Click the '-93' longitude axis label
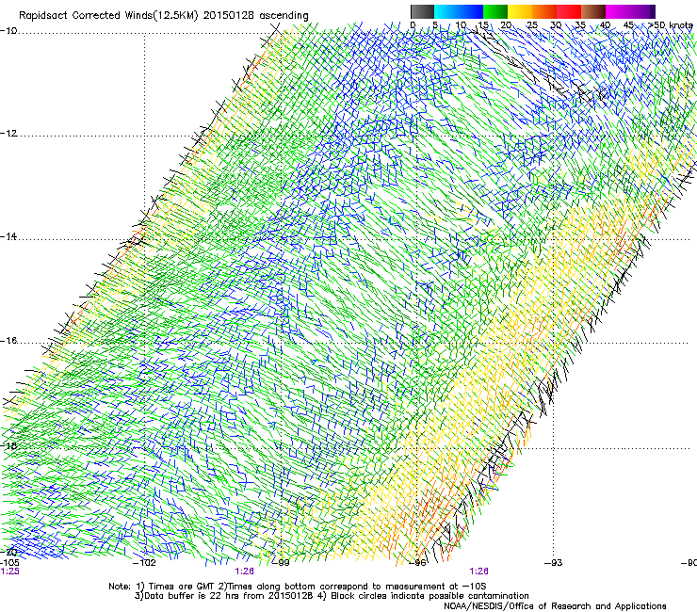 (x=554, y=563)
